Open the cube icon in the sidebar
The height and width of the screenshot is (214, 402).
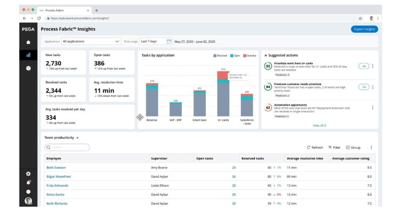tap(28, 68)
